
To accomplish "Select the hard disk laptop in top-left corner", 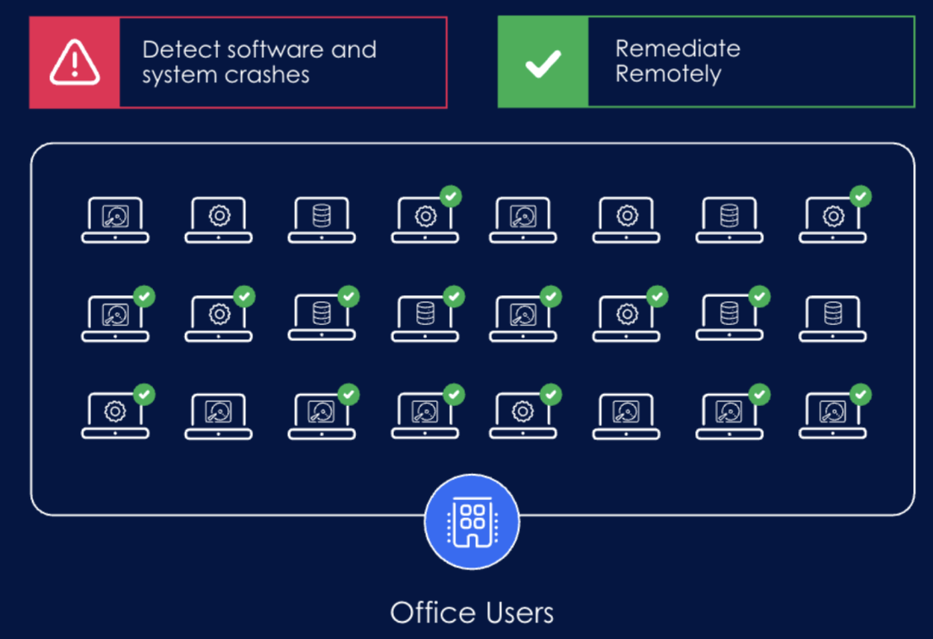I will [115, 219].
